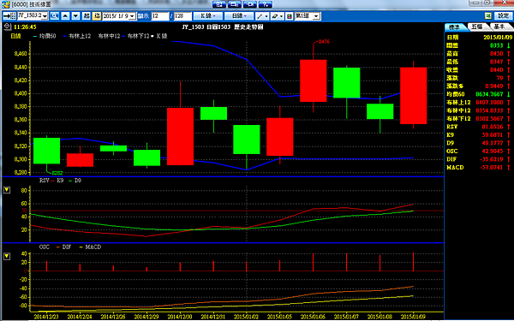The height and width of the screenshot is (321, 514).
Task: Click the chart title JY_1503 日圓1503 歷史走勢圖
Action: coord(223,27)
